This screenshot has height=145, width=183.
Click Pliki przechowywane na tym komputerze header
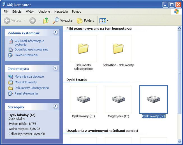pyautogui.click(x=99, y=29)
